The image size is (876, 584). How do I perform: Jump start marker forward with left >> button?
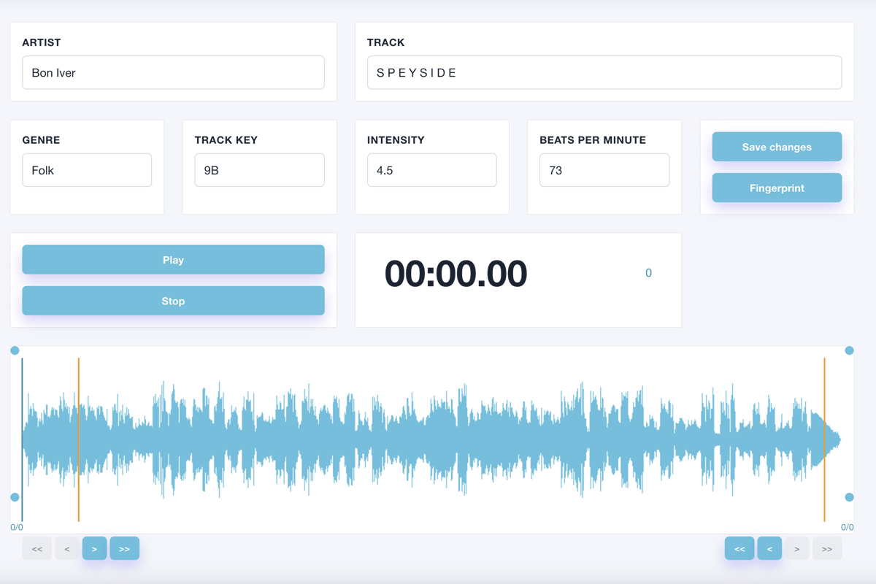pyautogui.click(x=124, y=548)
